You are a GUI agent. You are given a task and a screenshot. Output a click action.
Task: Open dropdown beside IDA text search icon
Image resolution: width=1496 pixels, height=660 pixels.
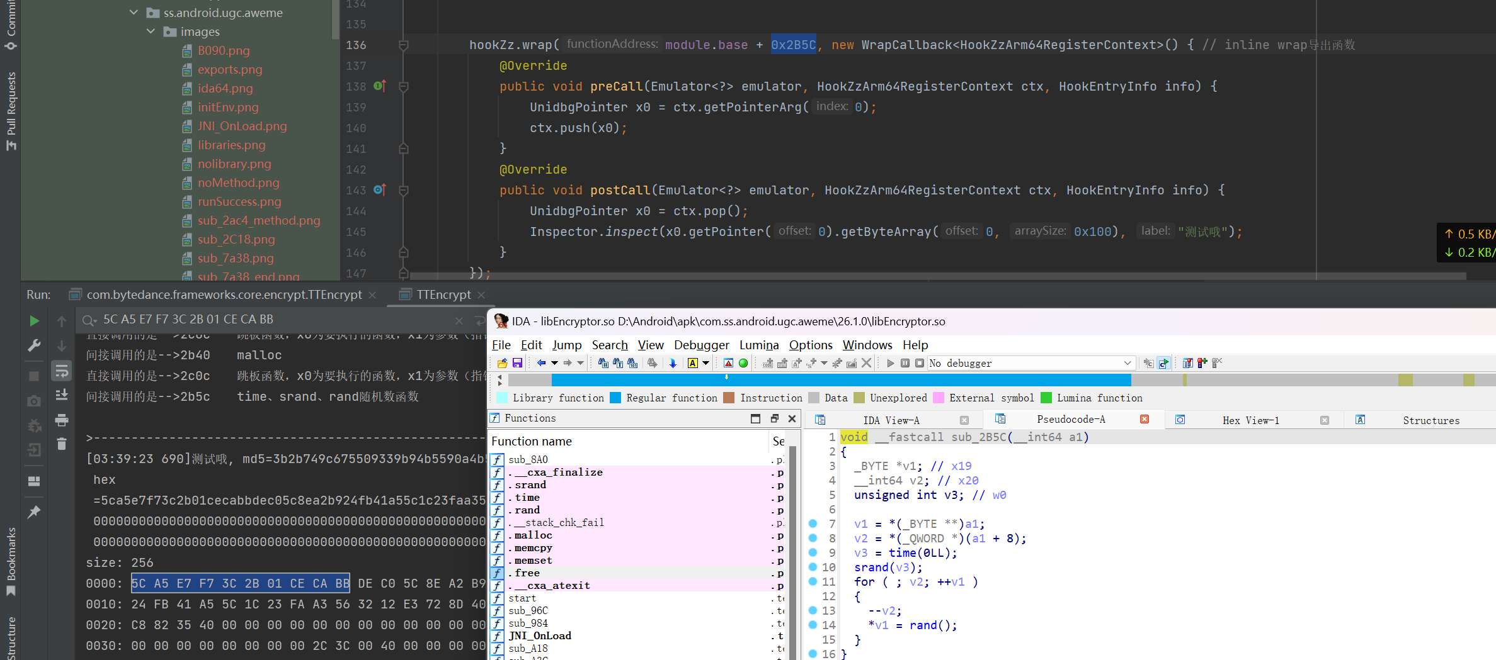coord(705,363)
